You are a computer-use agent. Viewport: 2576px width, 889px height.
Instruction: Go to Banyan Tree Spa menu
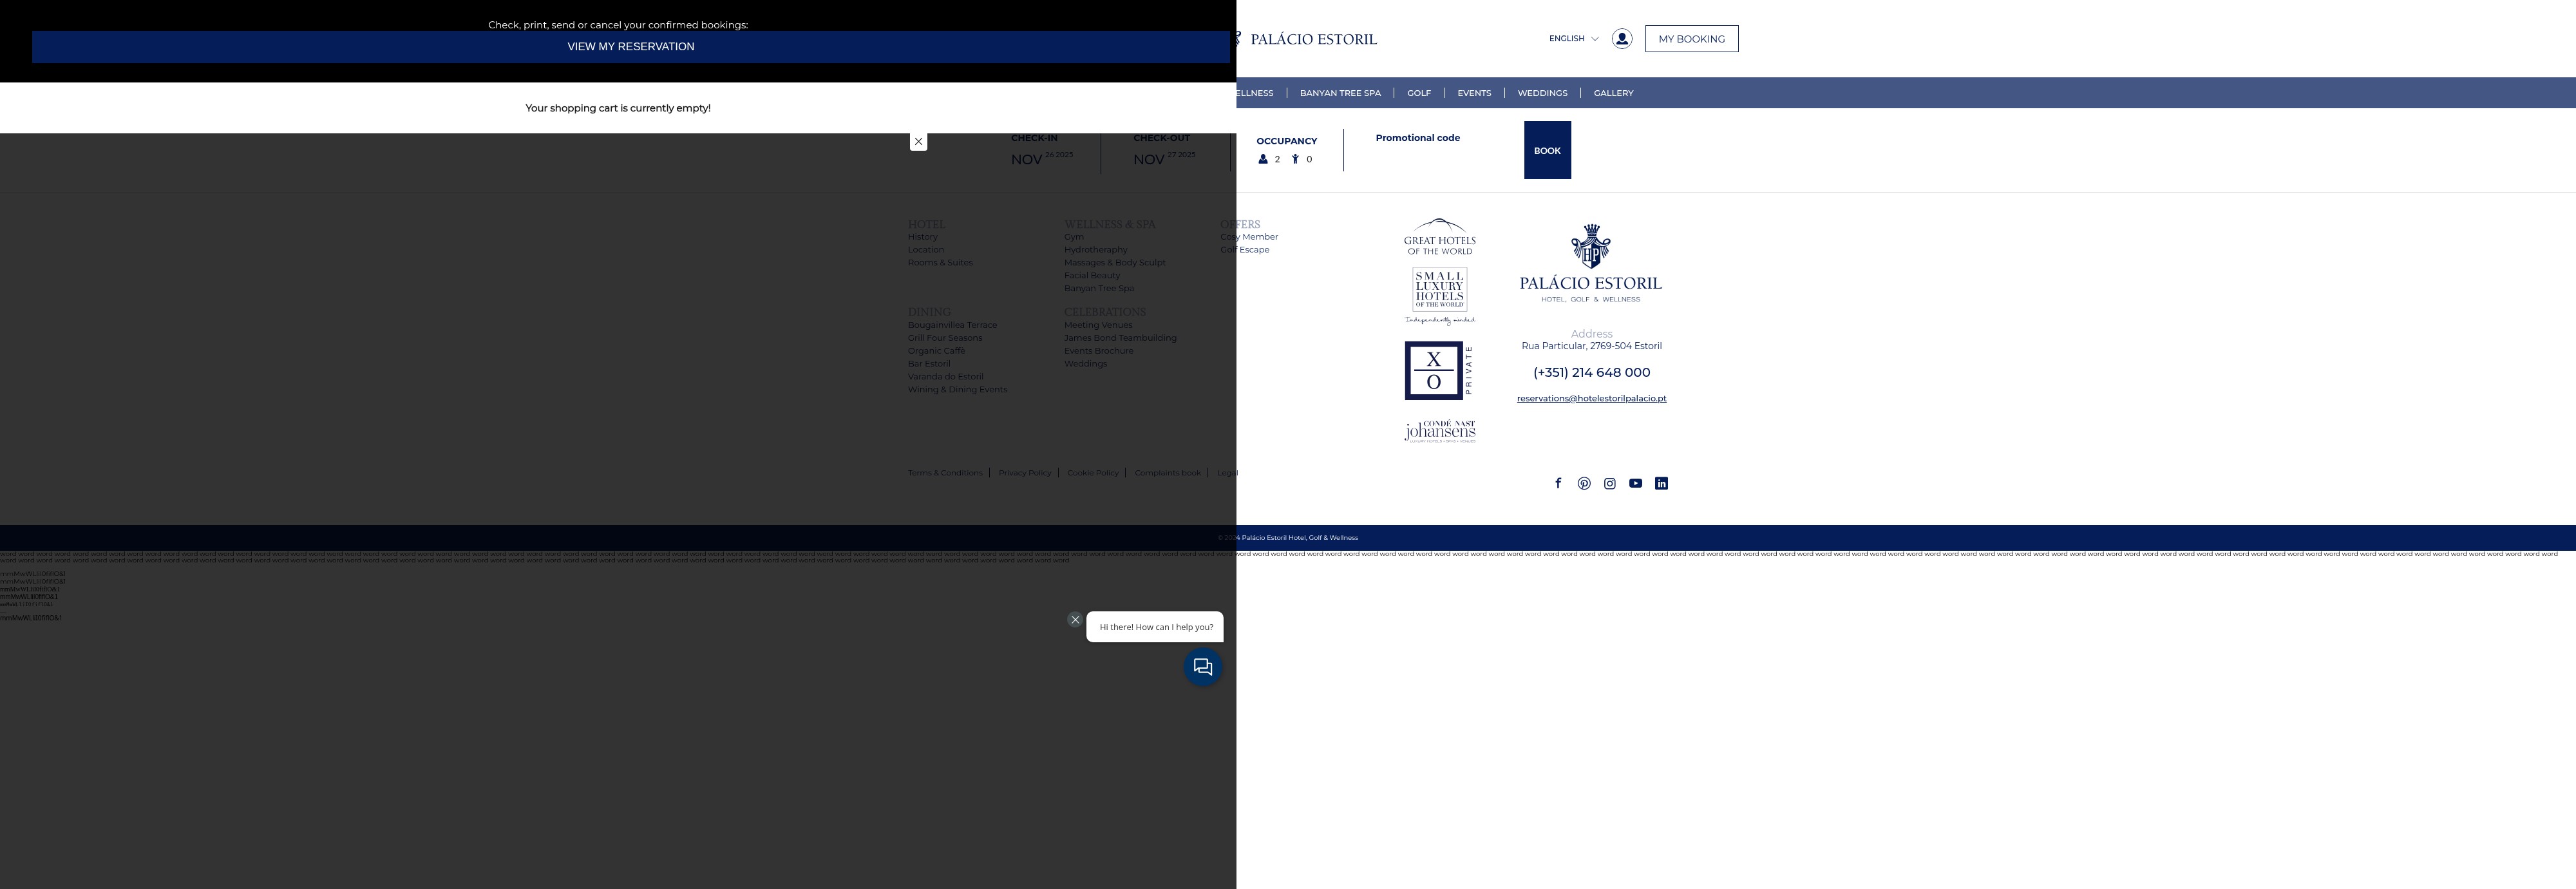pos(1340,93)
